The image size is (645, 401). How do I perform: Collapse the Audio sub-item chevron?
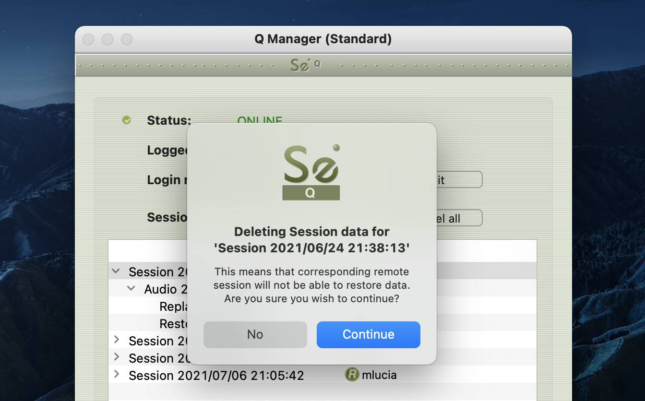[131, 289]
